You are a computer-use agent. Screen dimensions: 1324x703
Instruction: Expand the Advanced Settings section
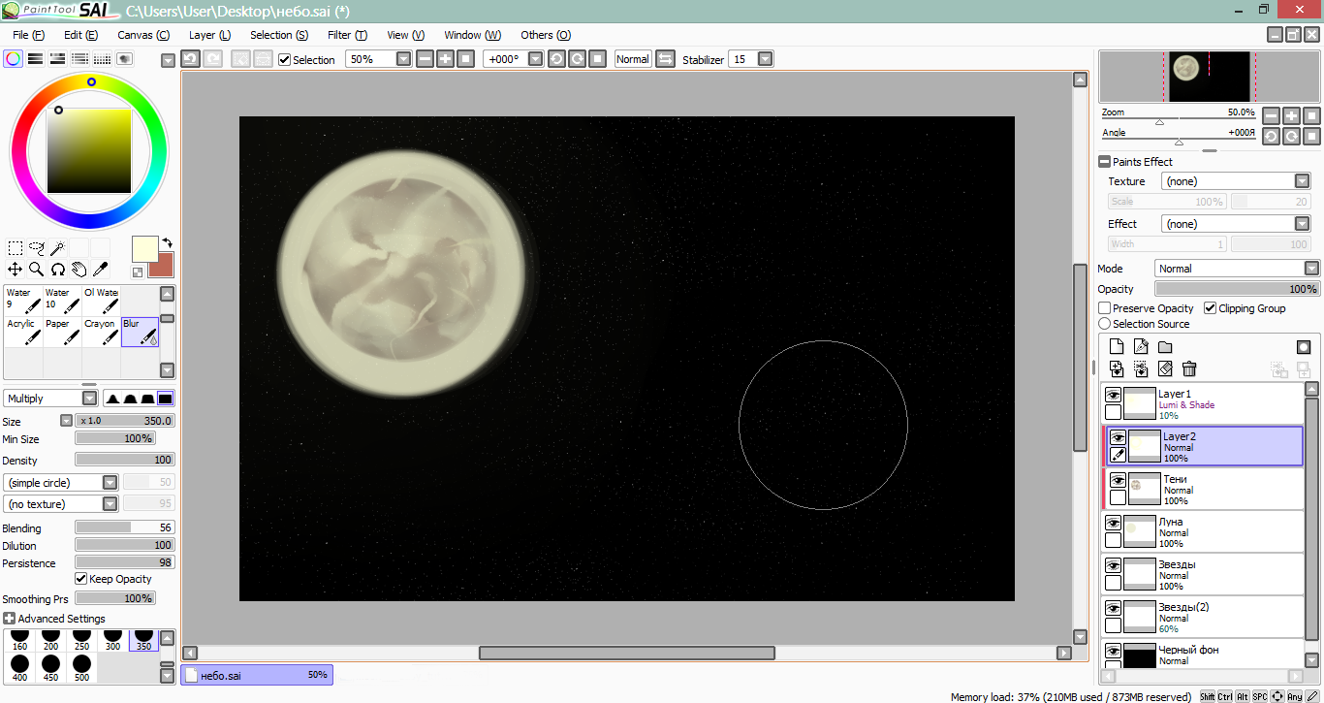(x=10, y=619)
